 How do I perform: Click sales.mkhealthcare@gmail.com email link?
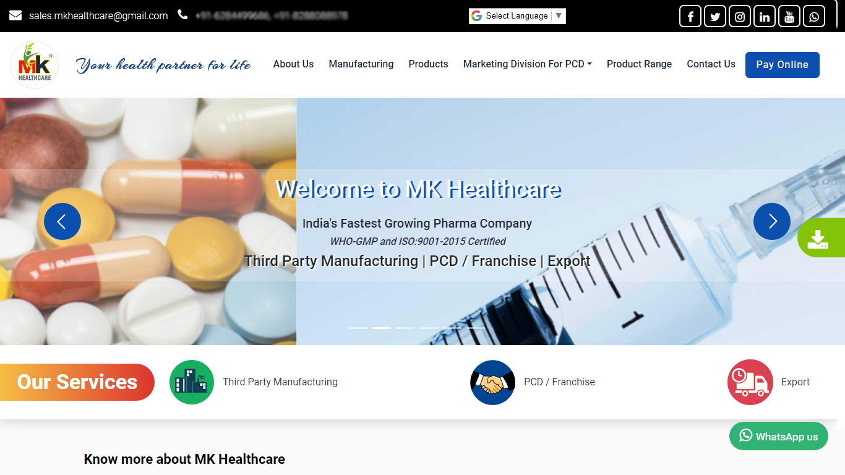pyautogui.click(x=98, y=16)
